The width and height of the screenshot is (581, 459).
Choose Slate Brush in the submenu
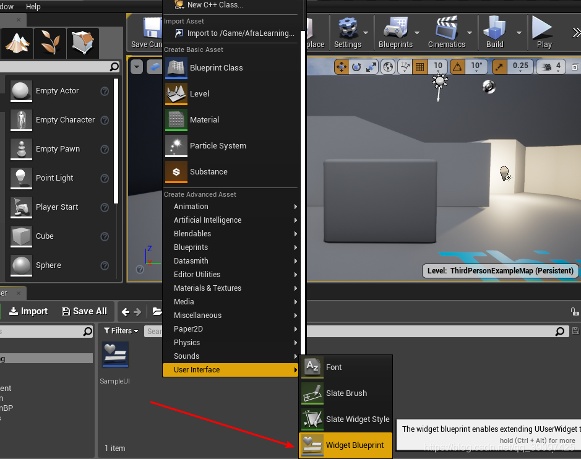point(345,393)
